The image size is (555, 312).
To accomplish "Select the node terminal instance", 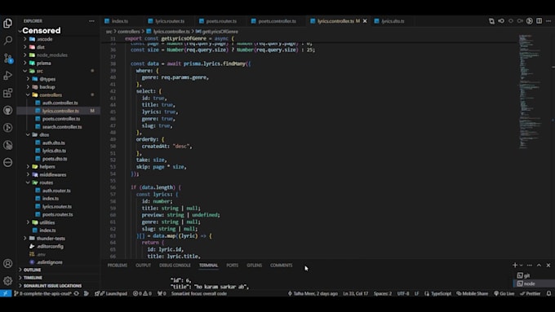I will [x=530, y=283].
